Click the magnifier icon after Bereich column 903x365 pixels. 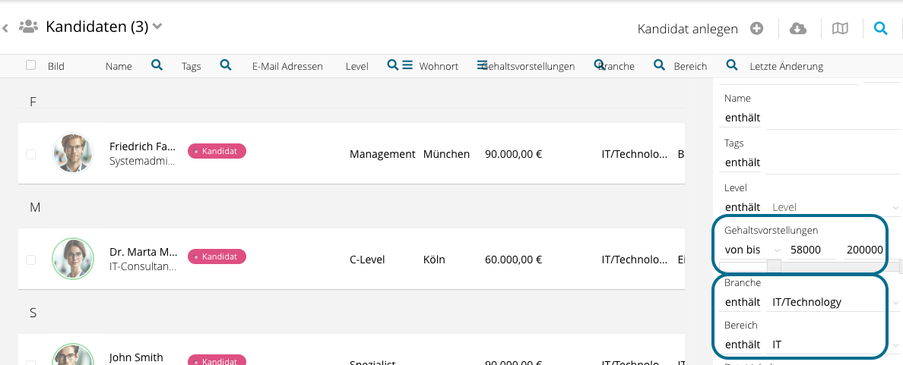[x=732, y=65]
